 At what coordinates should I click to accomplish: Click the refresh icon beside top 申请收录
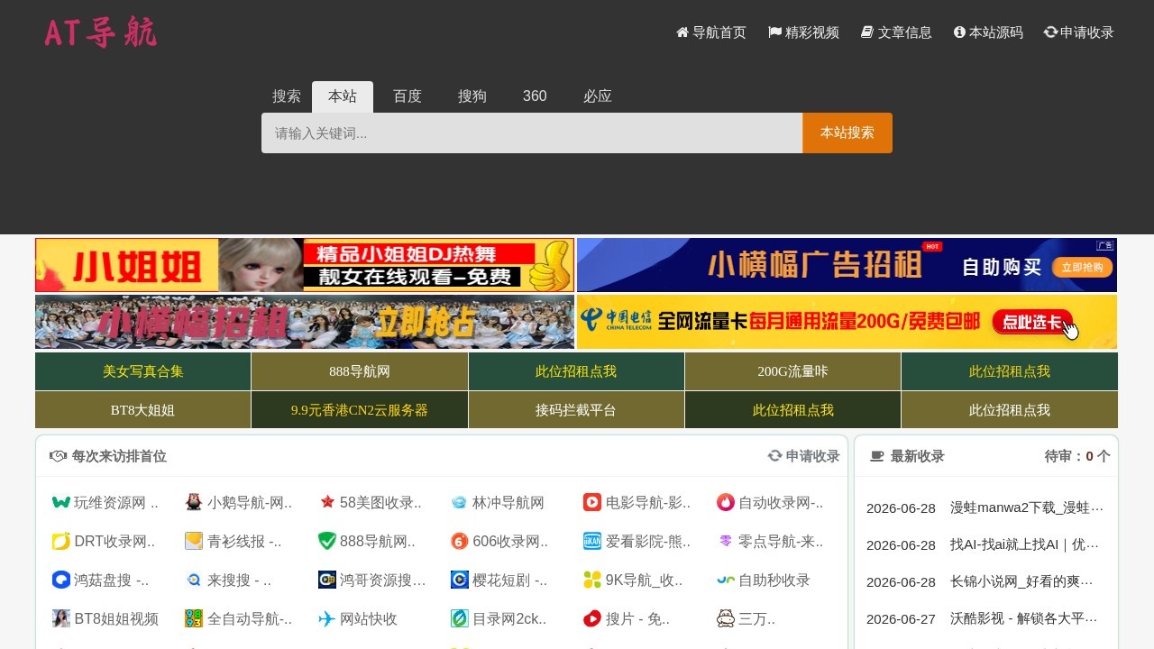[x=1050, y=32]
